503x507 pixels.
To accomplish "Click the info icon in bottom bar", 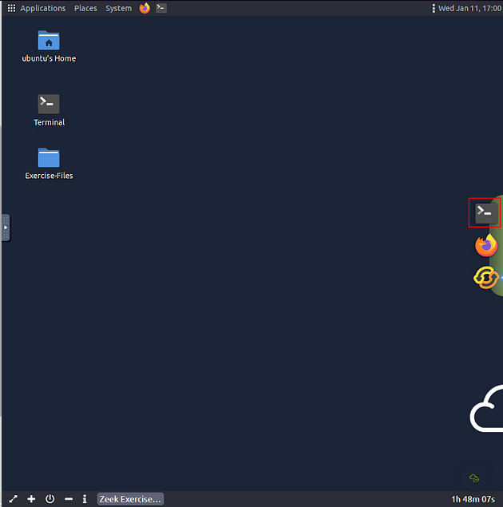I will [85, 499].
